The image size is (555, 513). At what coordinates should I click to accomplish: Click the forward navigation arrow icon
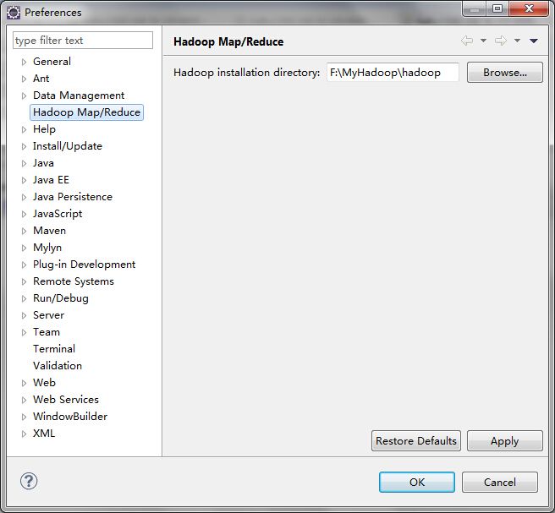tap(501, 41)
